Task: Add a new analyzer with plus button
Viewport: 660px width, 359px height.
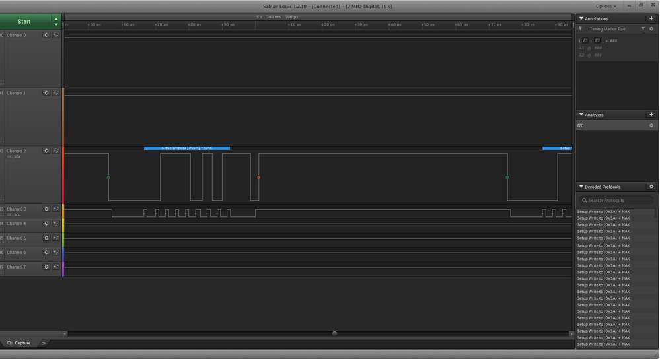Action: (x=651, y=115)
